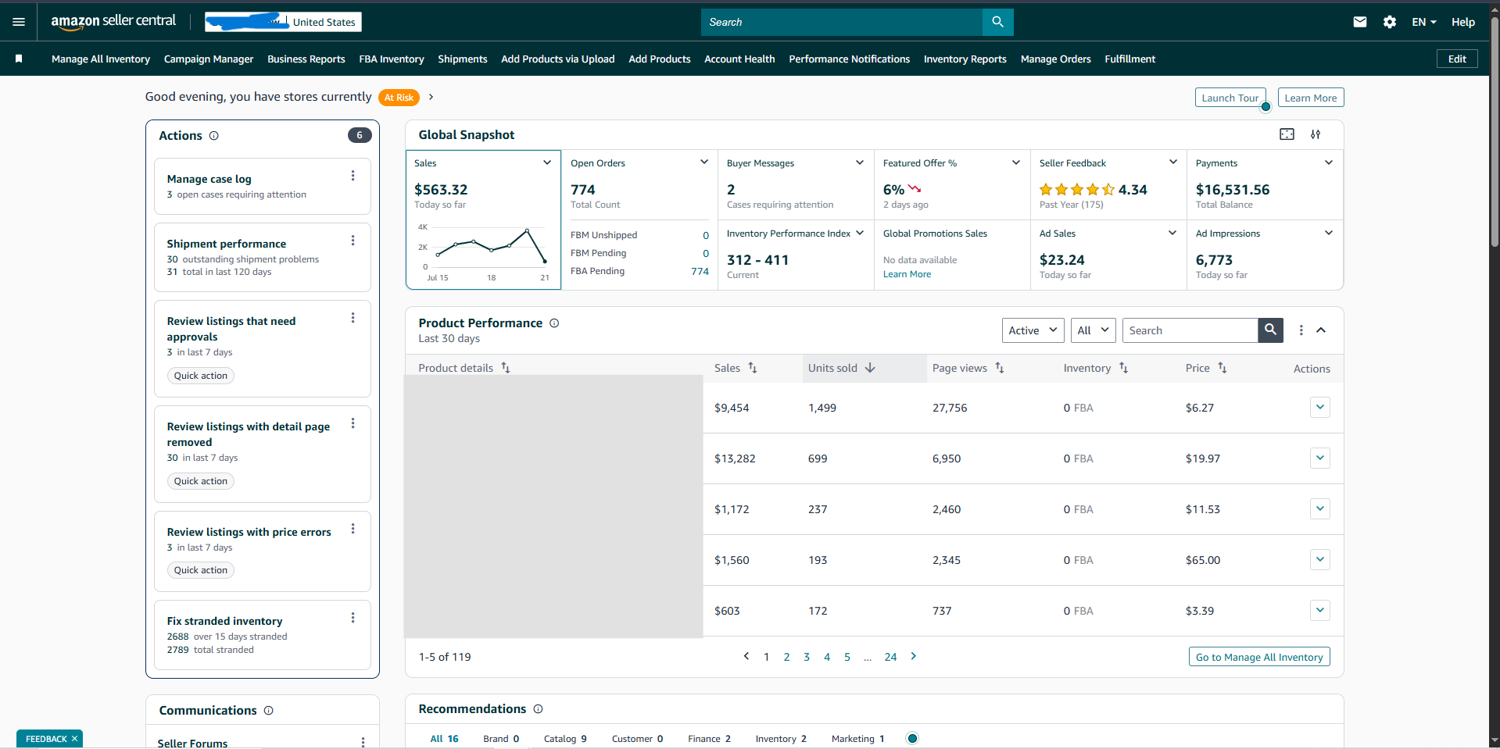
Task: Open the hamburger navigation menu
Action: pyautogui.click(x=19, y=22)
